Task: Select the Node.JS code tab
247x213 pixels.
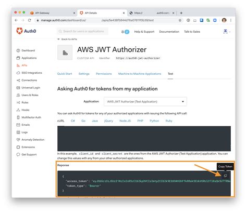Action: (125, 121)
